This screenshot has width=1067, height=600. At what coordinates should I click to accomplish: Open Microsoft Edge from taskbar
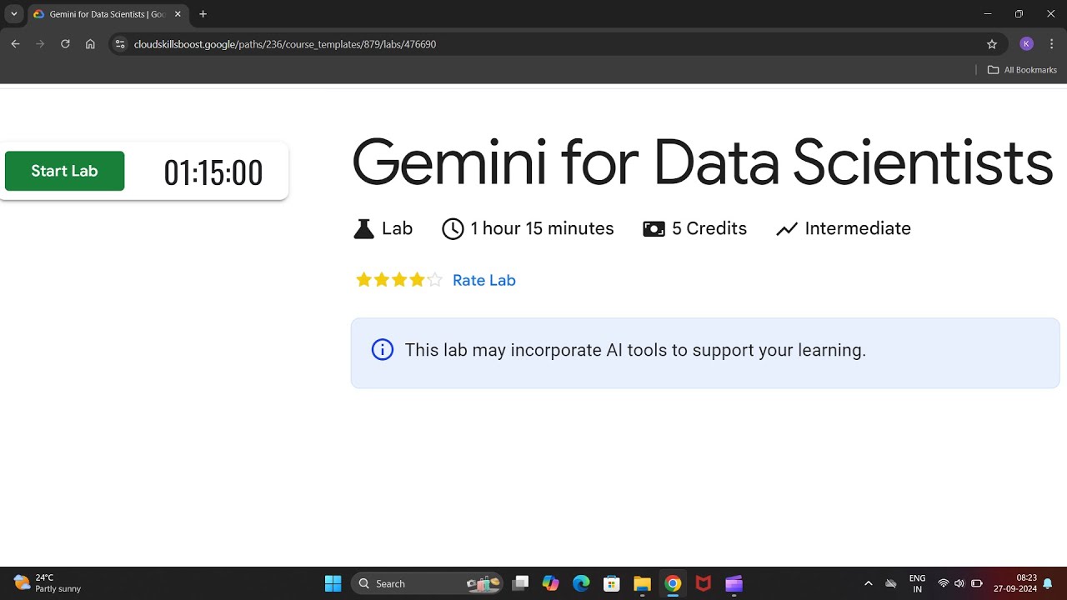(581, 583)
